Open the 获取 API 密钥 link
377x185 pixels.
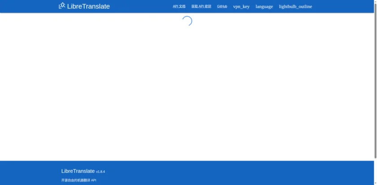click(201, 6)
